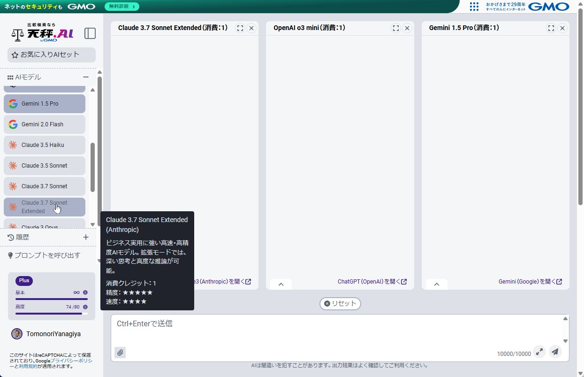The height and width of the screenshot is (377, 584).
Task: Open ChatGPT (OpenAI) を開く link
Action: pyautogui.click(x=372, y=282)
